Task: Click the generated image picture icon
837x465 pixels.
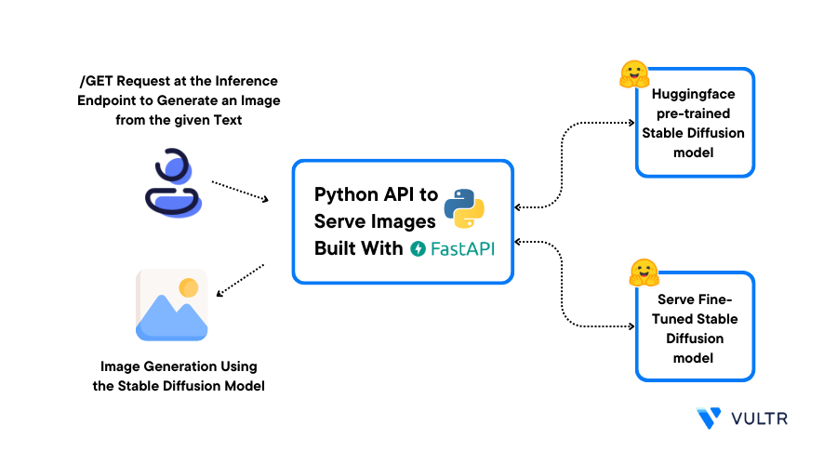Action: [171, 305]
